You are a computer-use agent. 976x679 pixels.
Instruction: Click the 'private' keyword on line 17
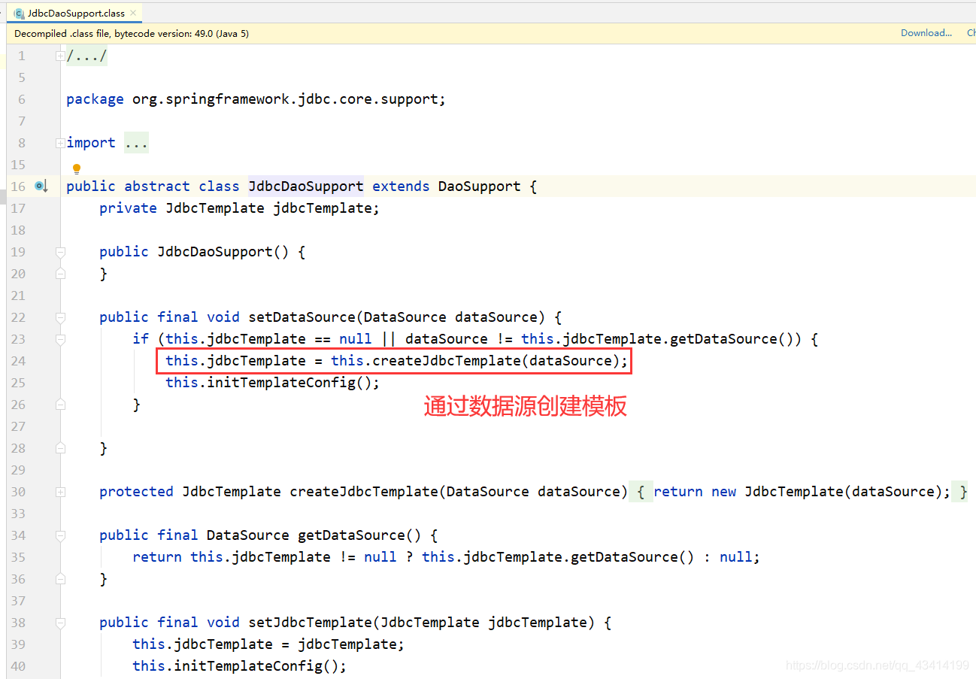[x=128, y=208]
